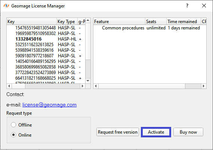Select the HASP-HL key 1332845016
The image size is (213, 150).
click(x=28, y=39)
